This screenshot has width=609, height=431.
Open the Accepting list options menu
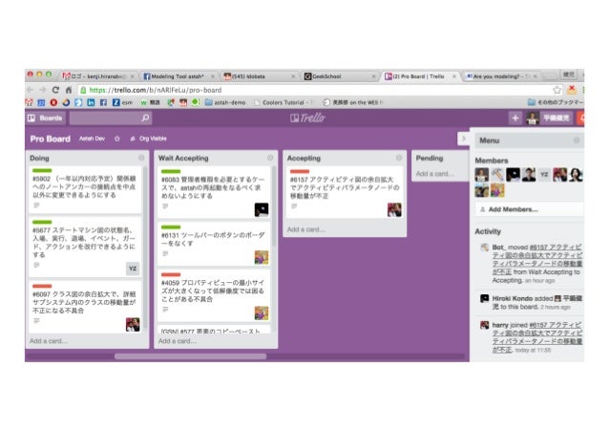pyautogui.click(x=399, y=158)
